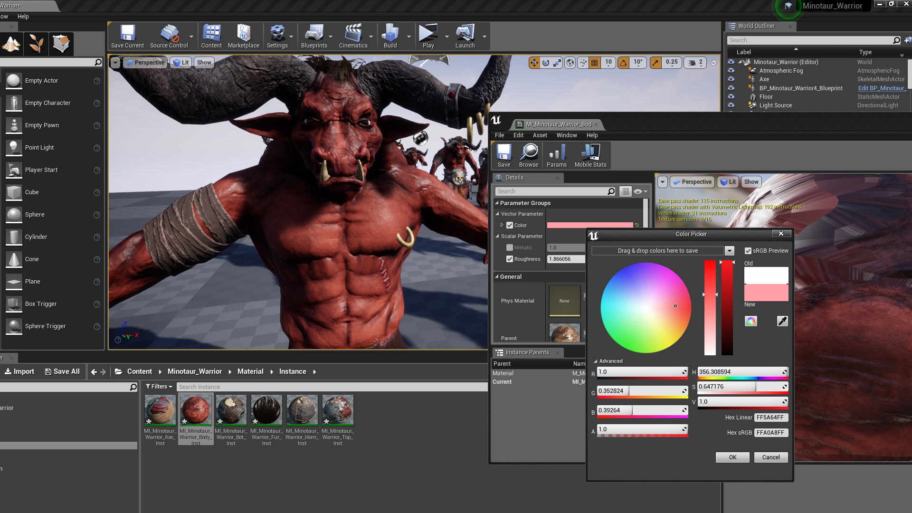Open Source Control toolbar button
This screenshot has width=912, height=513.
169,37
